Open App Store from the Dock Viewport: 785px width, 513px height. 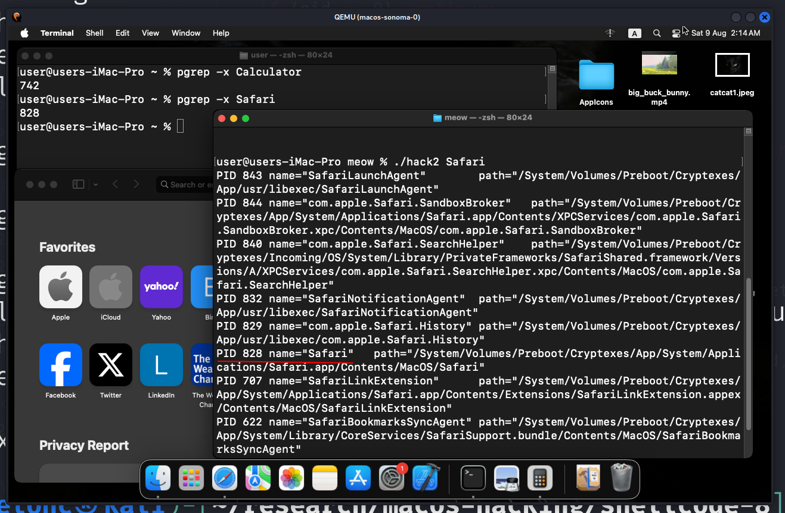coord(358,478)
